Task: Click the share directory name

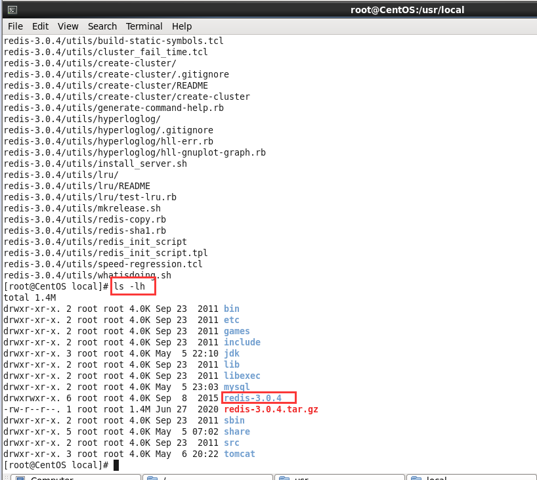Action: pos(236,431)
